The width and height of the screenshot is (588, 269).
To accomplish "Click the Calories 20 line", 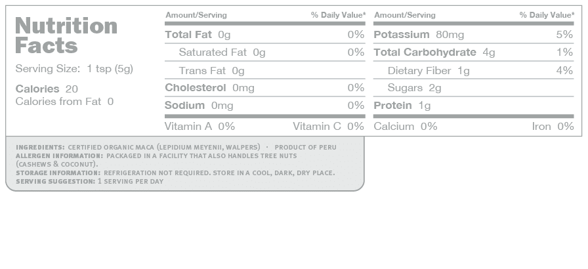I will tap(47, 89).
